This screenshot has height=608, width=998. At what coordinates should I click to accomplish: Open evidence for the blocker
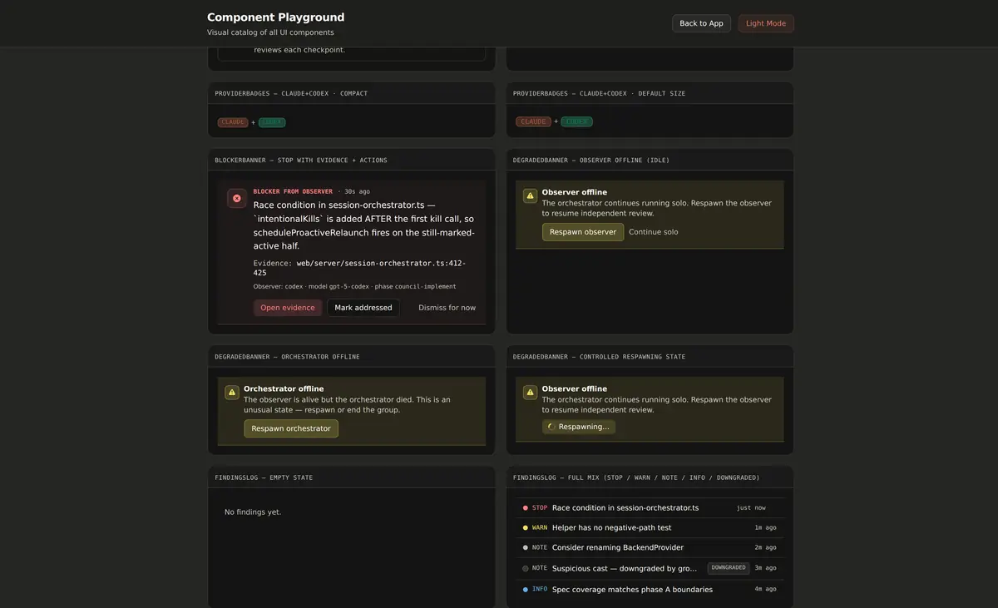tap(288, 308)
